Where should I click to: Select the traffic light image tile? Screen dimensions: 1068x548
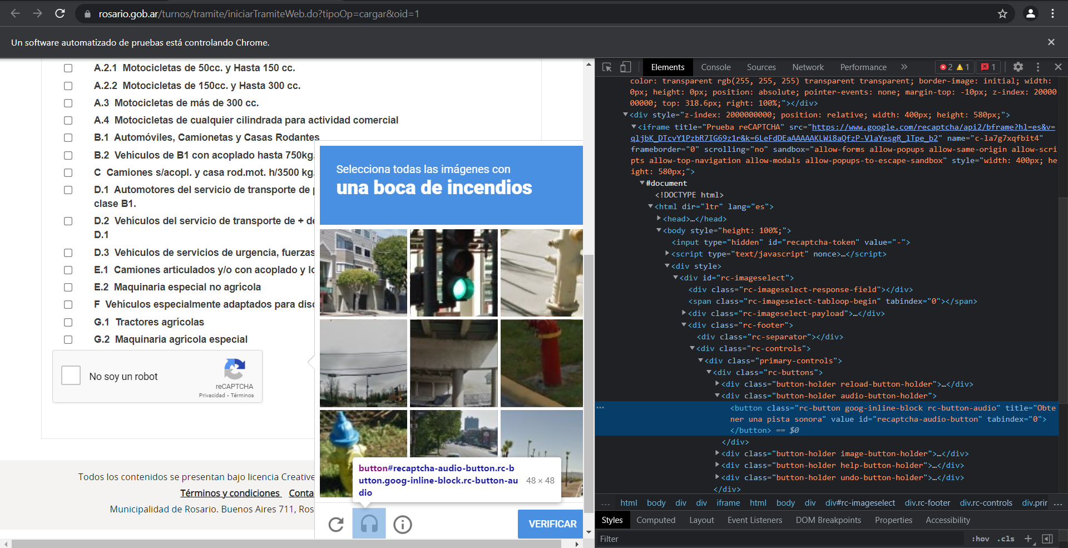453,273
